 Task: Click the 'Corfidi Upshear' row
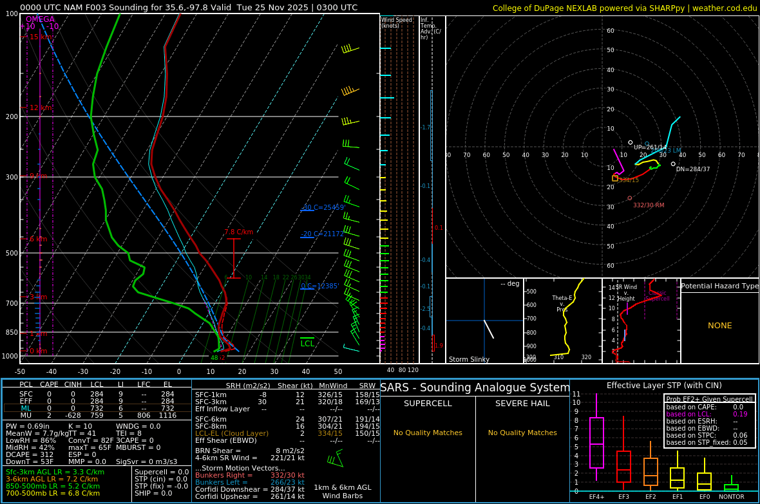click(x=250, y=496)
